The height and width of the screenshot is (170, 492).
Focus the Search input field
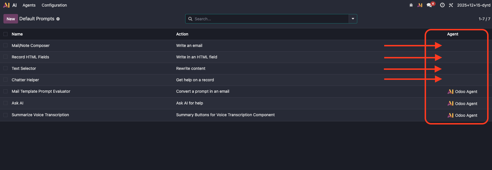[270, 19]
